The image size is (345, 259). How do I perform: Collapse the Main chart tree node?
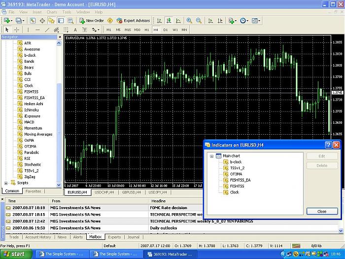coord(211,156)
